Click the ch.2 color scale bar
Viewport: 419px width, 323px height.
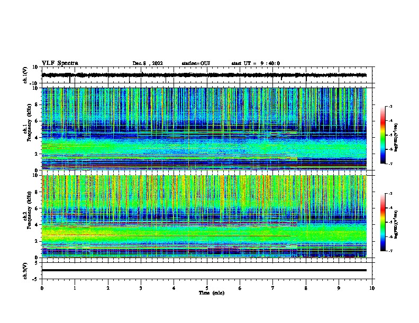[x=382, y=222]
